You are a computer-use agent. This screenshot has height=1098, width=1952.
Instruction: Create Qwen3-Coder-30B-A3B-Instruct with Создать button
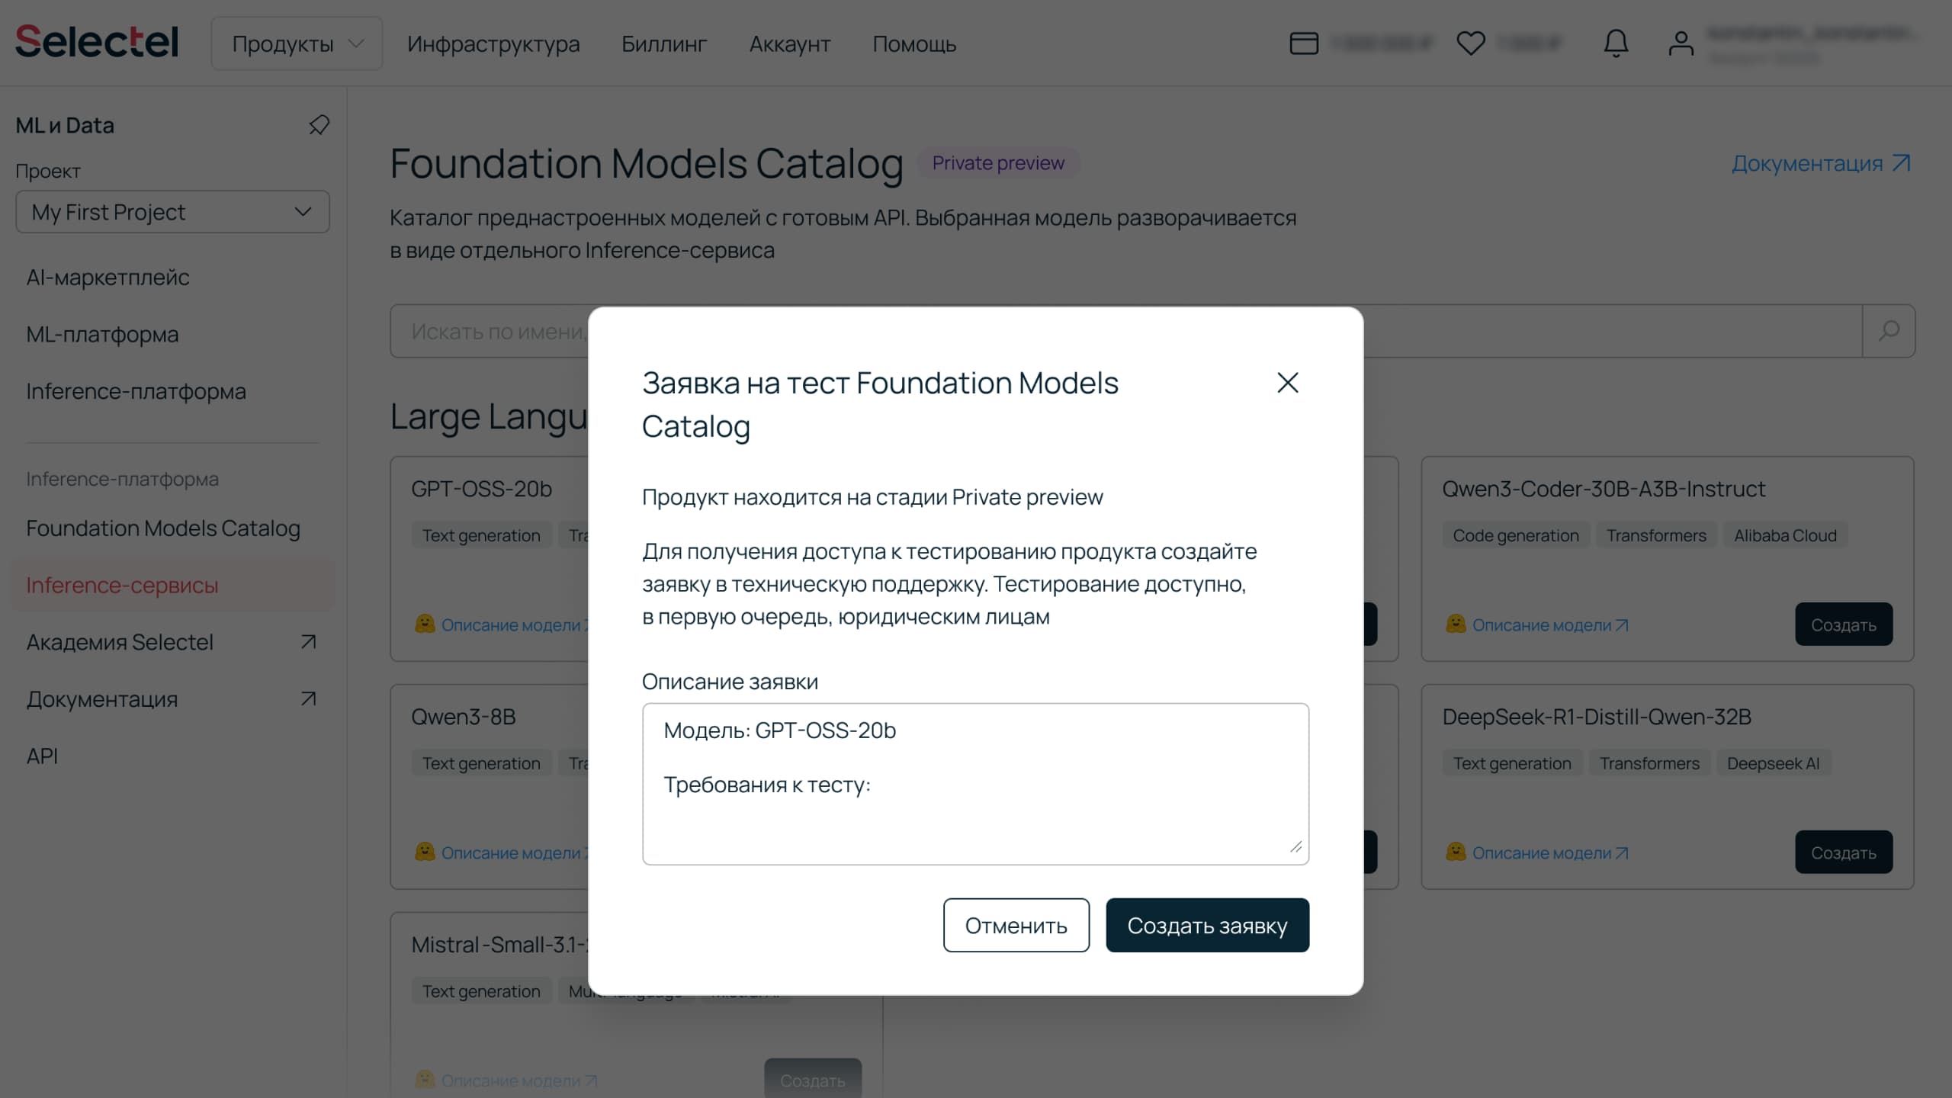(x=1843, y=624)
